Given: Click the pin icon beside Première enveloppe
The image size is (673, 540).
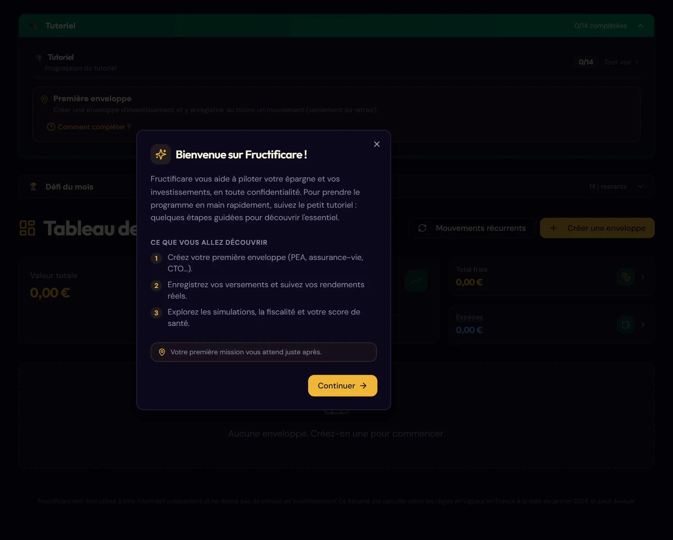Looking at the screenshot, I should pyautogui.click(x=44, y=99).
